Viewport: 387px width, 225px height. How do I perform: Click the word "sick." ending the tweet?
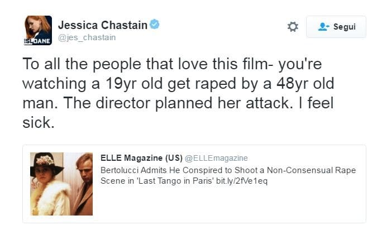(x=38, y=123)
